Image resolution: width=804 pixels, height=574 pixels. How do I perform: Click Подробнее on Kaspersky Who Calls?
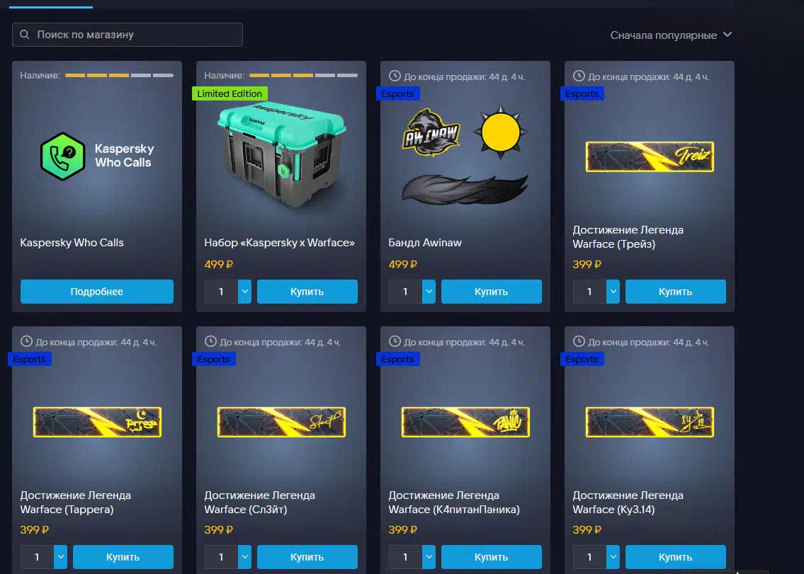coord(97,292)
